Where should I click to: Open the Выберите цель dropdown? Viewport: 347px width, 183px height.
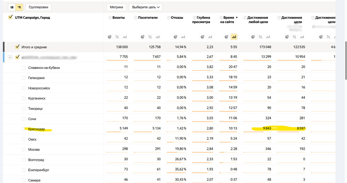(x=145, y=7)
